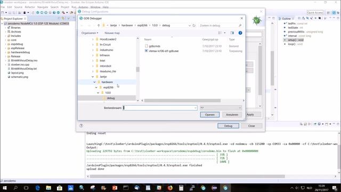The height and width of the screenshot is (192, 341).
Task: Toggle the preview pane icon
Action: 232,33
